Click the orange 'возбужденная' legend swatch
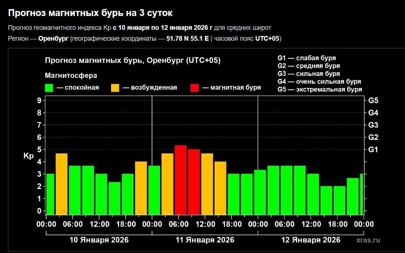Viewport: 405px width, 253px height. [115, 88]
